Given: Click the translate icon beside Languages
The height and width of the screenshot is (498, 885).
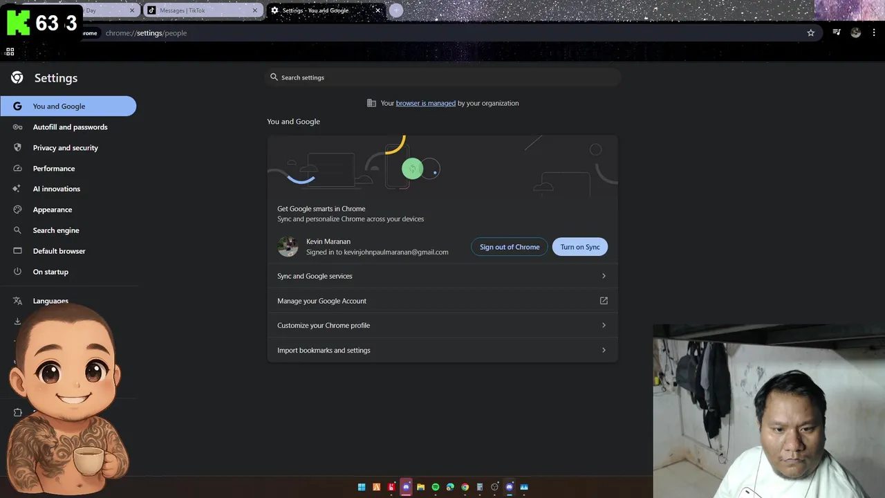Looking at the screenshot, I should [x=17, y=301].
